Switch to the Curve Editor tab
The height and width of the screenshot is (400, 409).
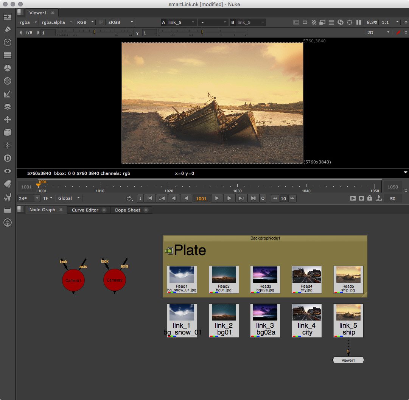[85, 210]
